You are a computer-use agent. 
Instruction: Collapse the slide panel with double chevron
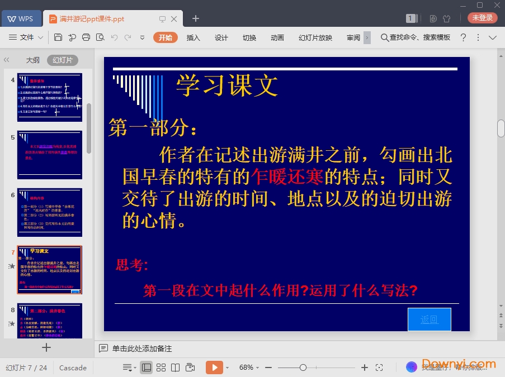coord(7,60)
